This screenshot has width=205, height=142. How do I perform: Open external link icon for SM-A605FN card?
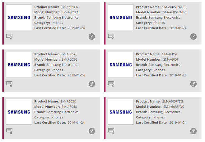click(92, 37)
